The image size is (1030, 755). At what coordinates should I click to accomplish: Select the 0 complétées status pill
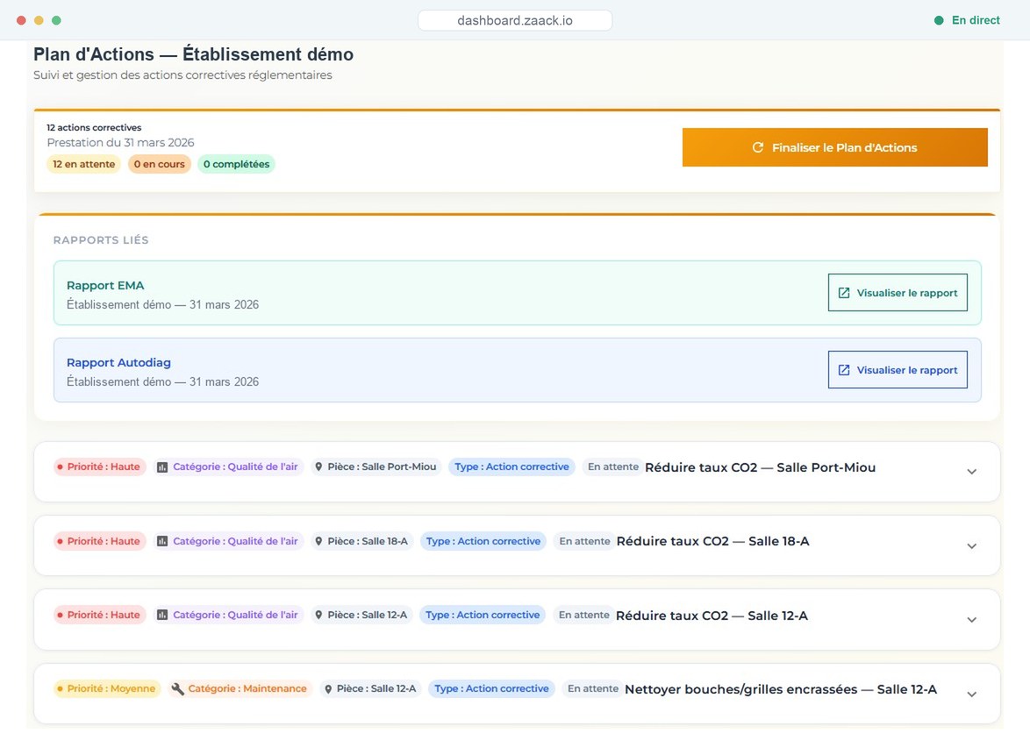point(237,164)
